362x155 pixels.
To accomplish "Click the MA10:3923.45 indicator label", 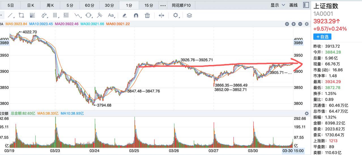I will point(41,24).
